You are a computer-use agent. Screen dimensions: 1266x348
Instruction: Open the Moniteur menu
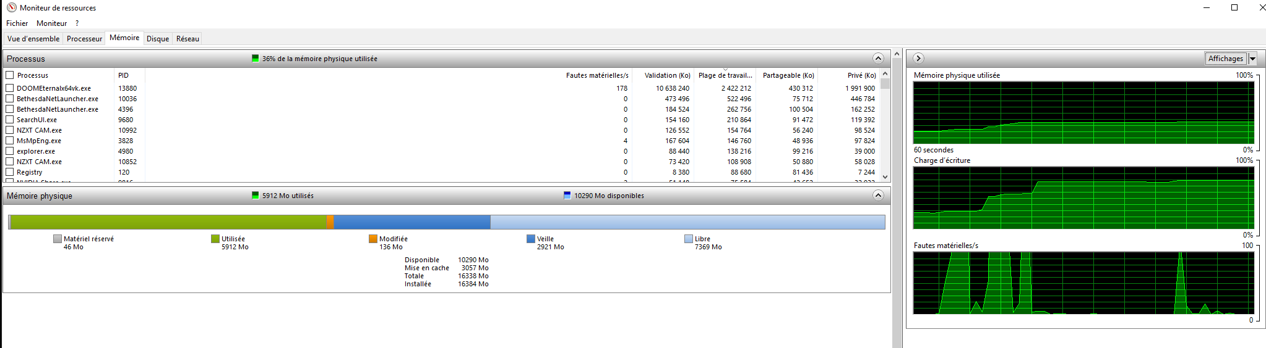51,23
